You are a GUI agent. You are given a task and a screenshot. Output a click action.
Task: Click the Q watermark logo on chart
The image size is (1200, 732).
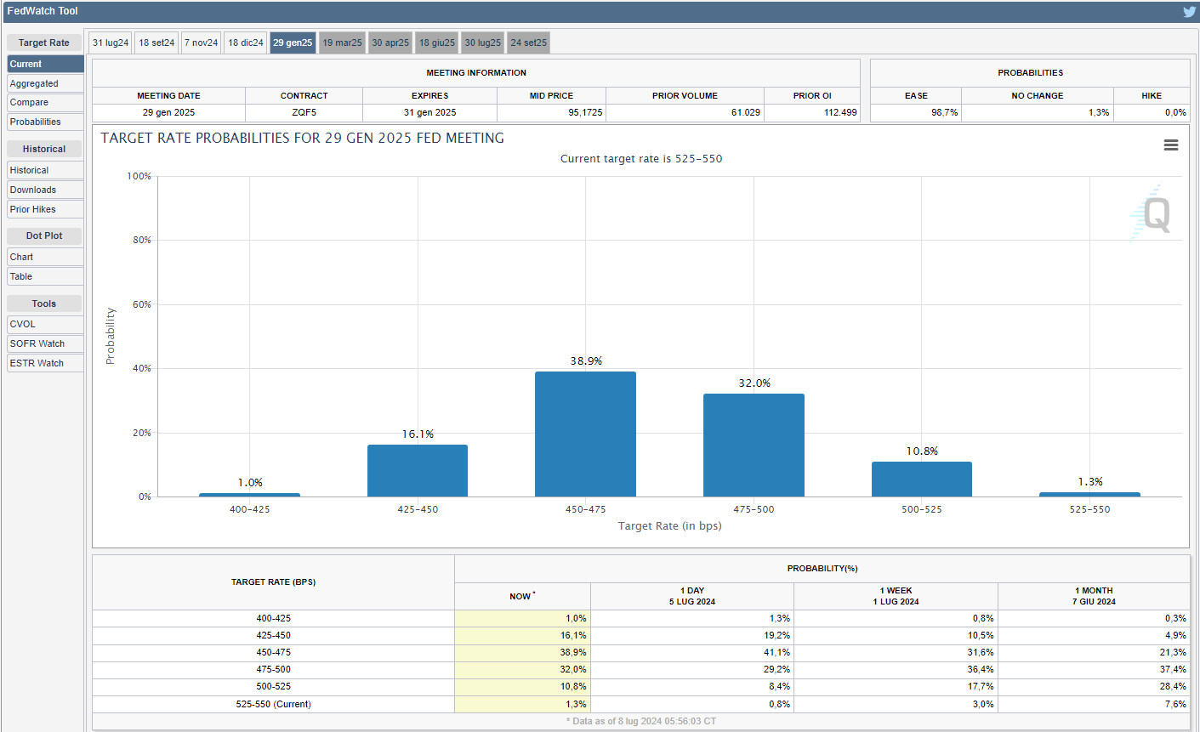tap(1152, 213)
